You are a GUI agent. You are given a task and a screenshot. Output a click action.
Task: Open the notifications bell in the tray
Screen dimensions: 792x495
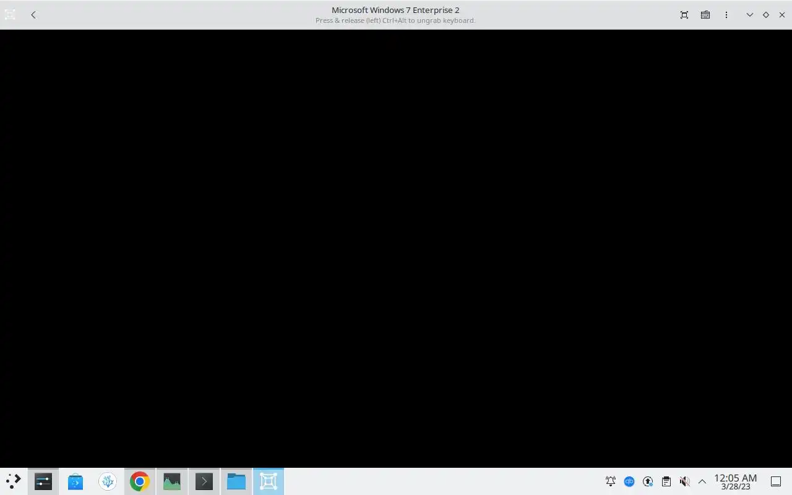pyautogui.click(x=611, y=481)
